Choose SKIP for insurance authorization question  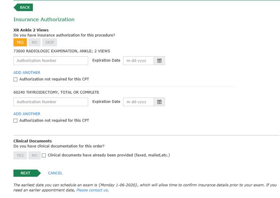click(x=49, y=43)
